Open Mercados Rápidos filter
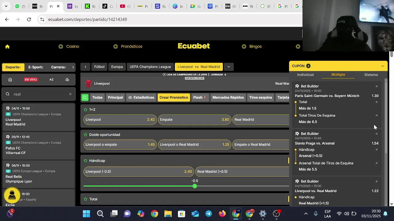The image size is (394, 221). (228, 98)
